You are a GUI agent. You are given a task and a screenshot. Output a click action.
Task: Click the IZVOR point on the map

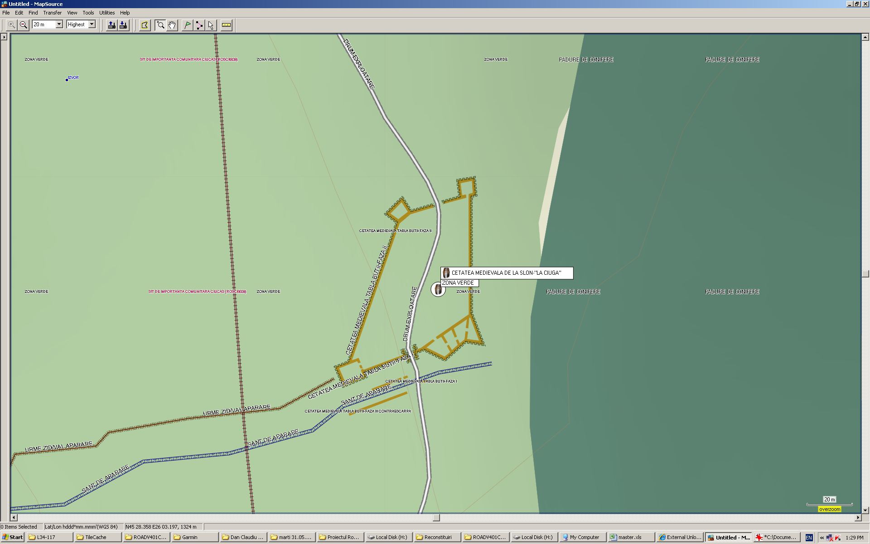(x=67, y=80)
